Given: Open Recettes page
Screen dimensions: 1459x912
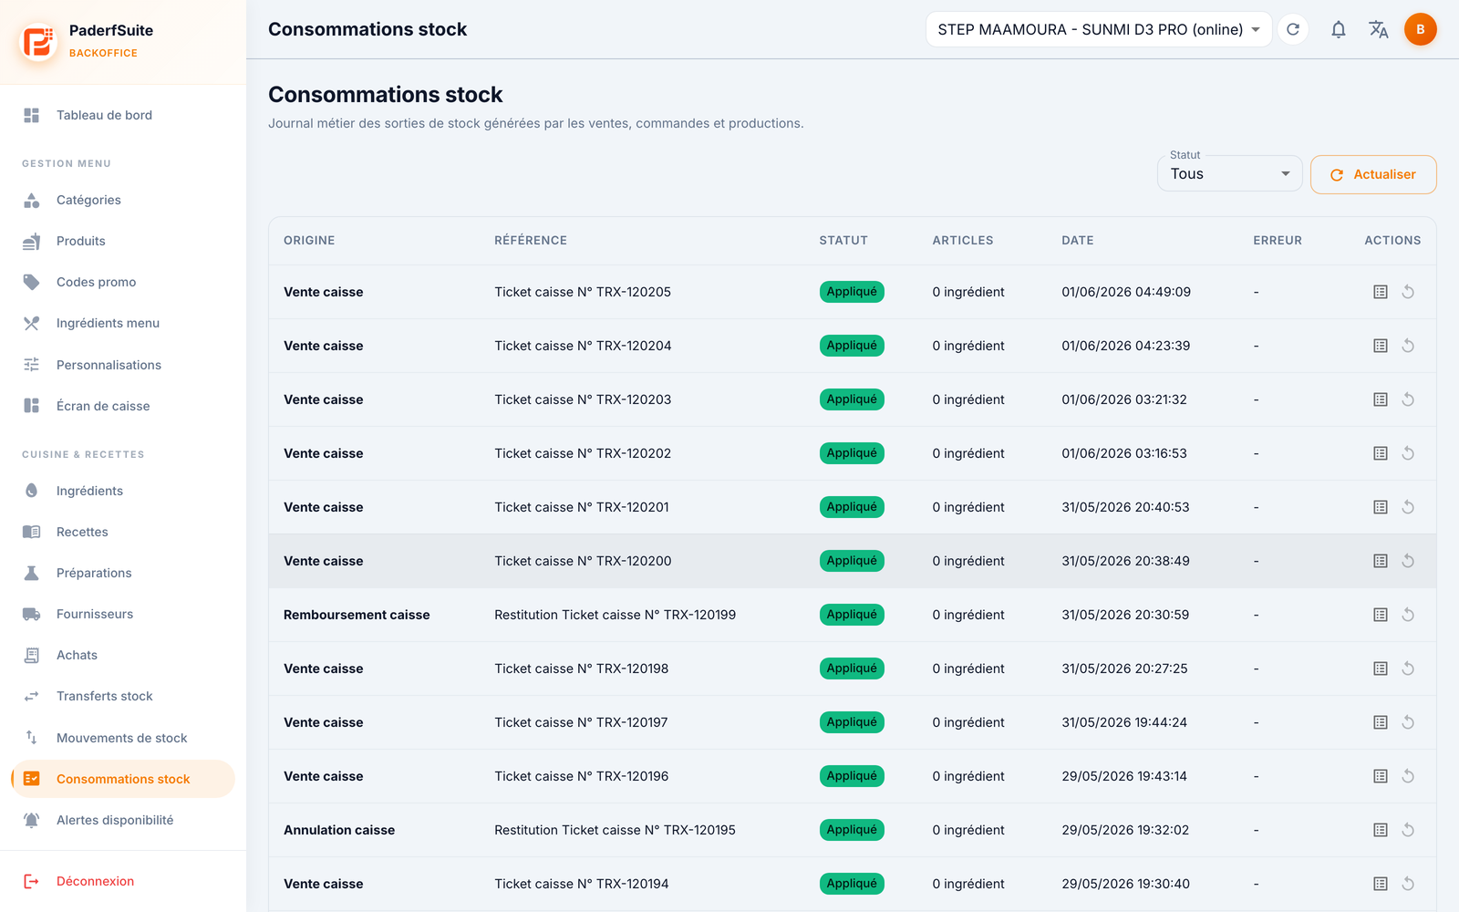Looking at the screenshot, I should coord(122,532).
